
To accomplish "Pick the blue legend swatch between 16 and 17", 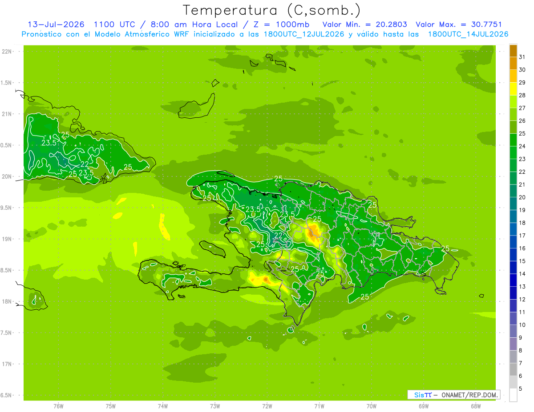I will coord(513,242).
